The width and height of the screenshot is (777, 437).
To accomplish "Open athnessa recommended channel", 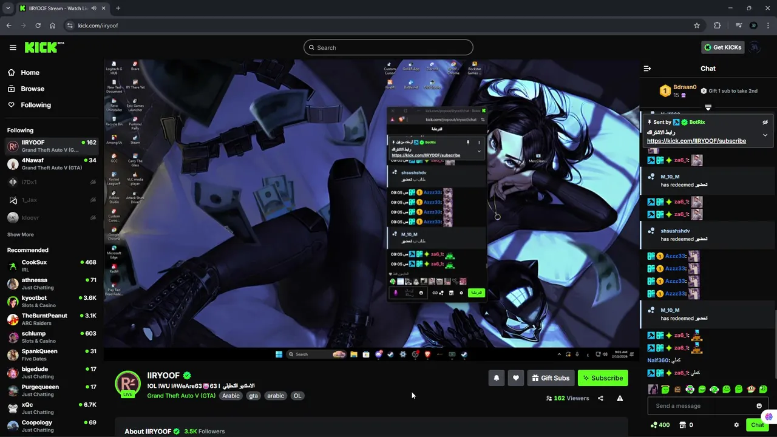I will (x=52, y=283).
